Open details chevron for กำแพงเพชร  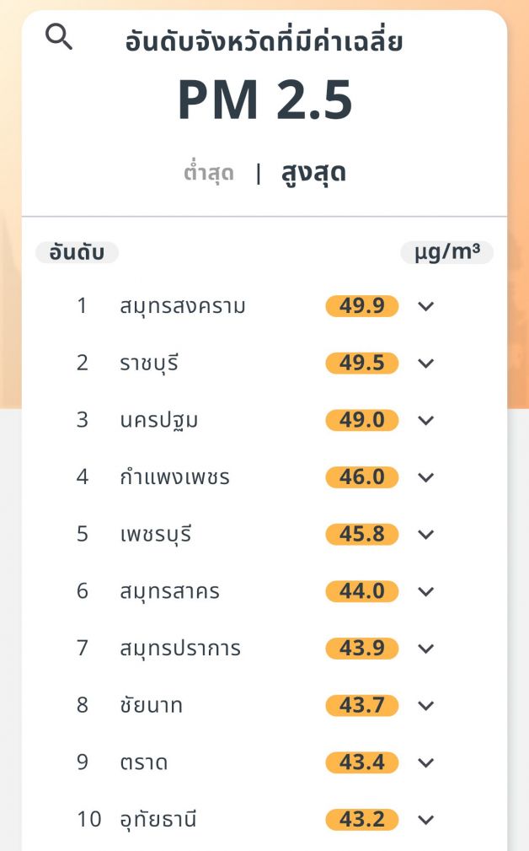(x=425, y=477)
